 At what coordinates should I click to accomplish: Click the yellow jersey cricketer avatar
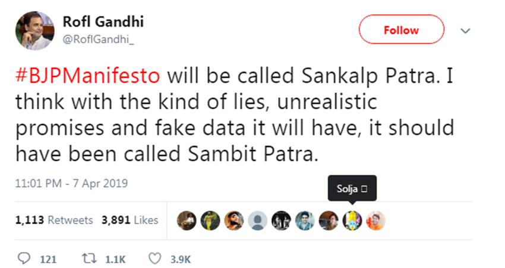(x=210, y=220)
